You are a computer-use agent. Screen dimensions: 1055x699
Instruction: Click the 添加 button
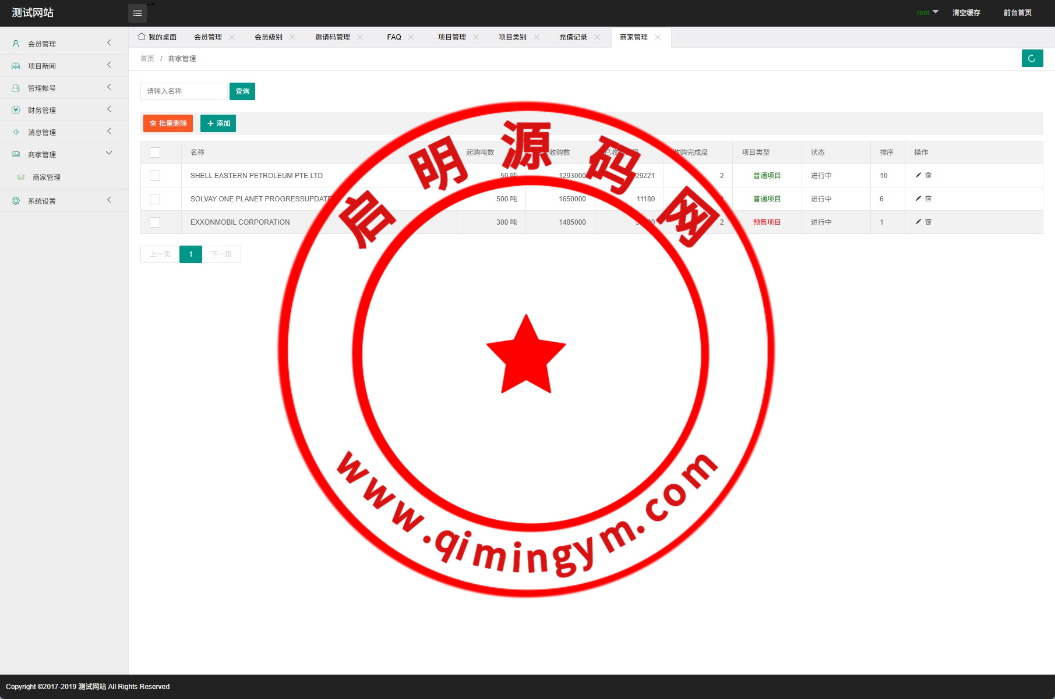pyautogui.click(x=218, y=123)
